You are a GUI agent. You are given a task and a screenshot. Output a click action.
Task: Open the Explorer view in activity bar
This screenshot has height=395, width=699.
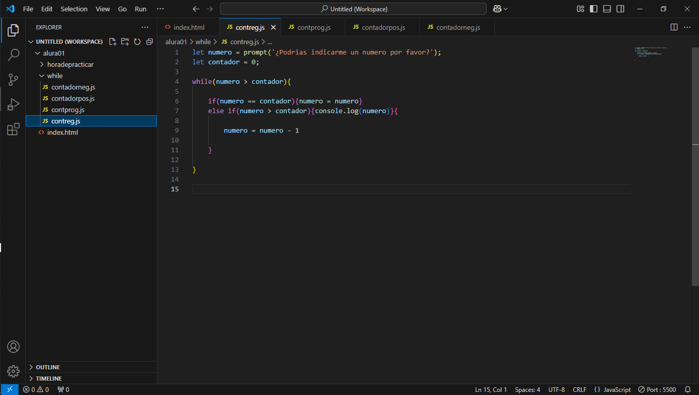(13, 30)
